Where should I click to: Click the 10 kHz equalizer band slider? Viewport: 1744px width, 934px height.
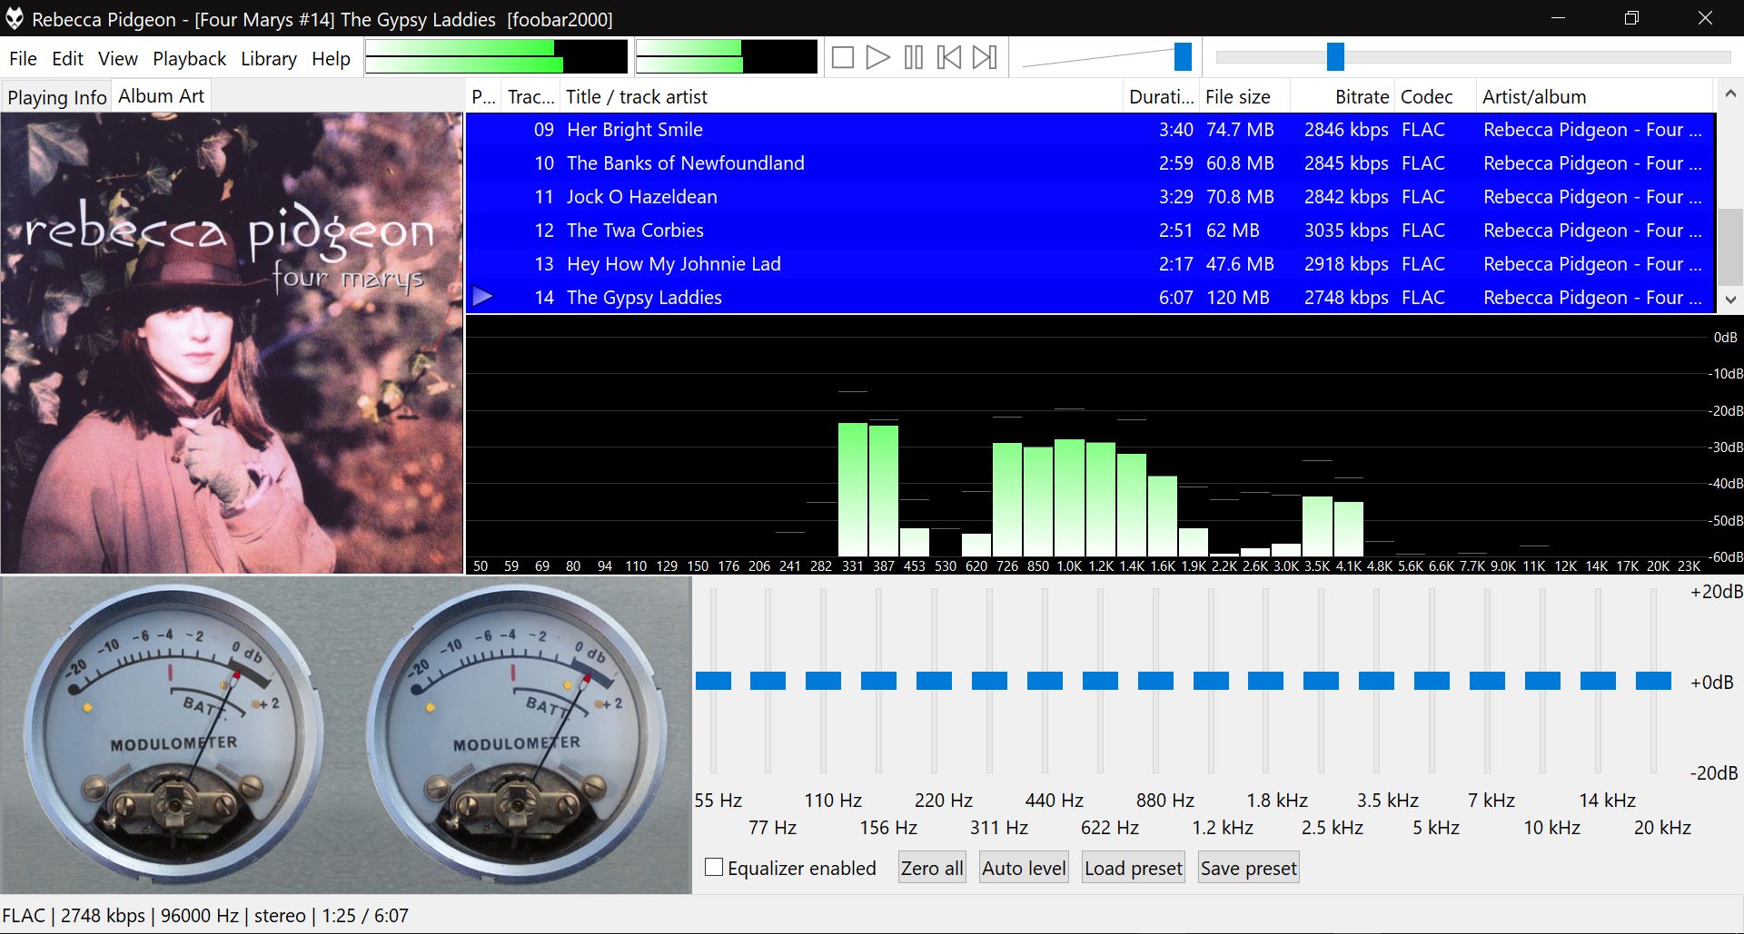pos(1543,681)
